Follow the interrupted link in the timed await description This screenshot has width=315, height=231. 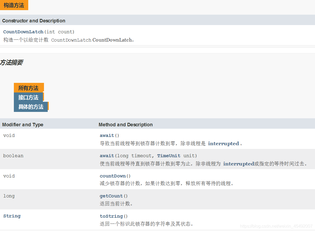pos(239,164)
